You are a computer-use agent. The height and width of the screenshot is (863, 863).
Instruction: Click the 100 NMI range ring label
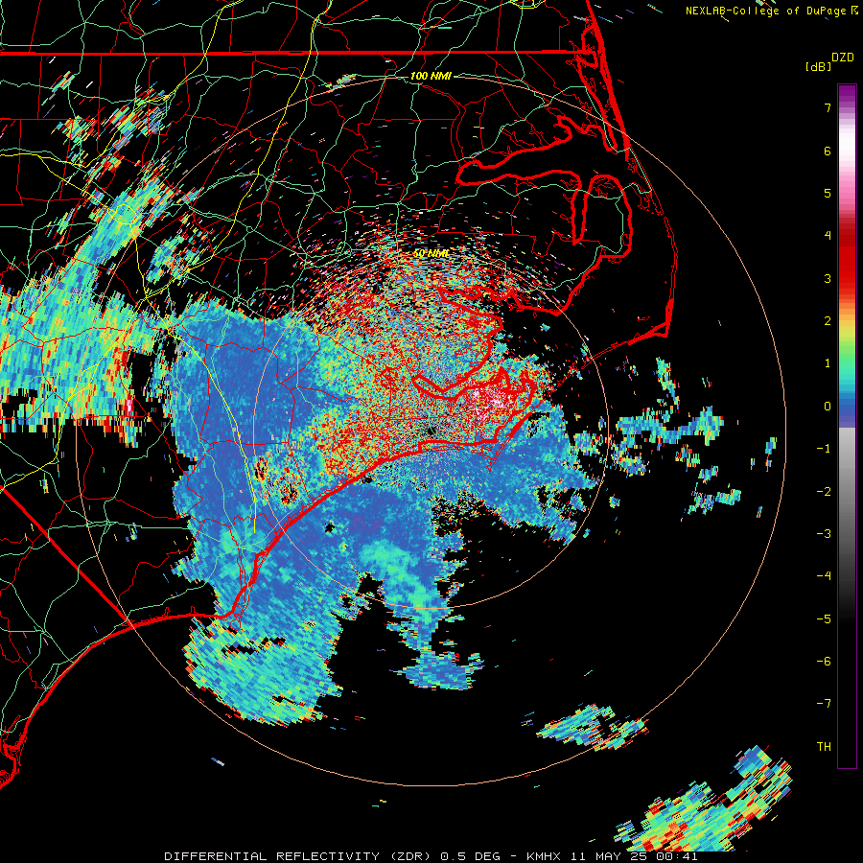[x=431, y=76]
